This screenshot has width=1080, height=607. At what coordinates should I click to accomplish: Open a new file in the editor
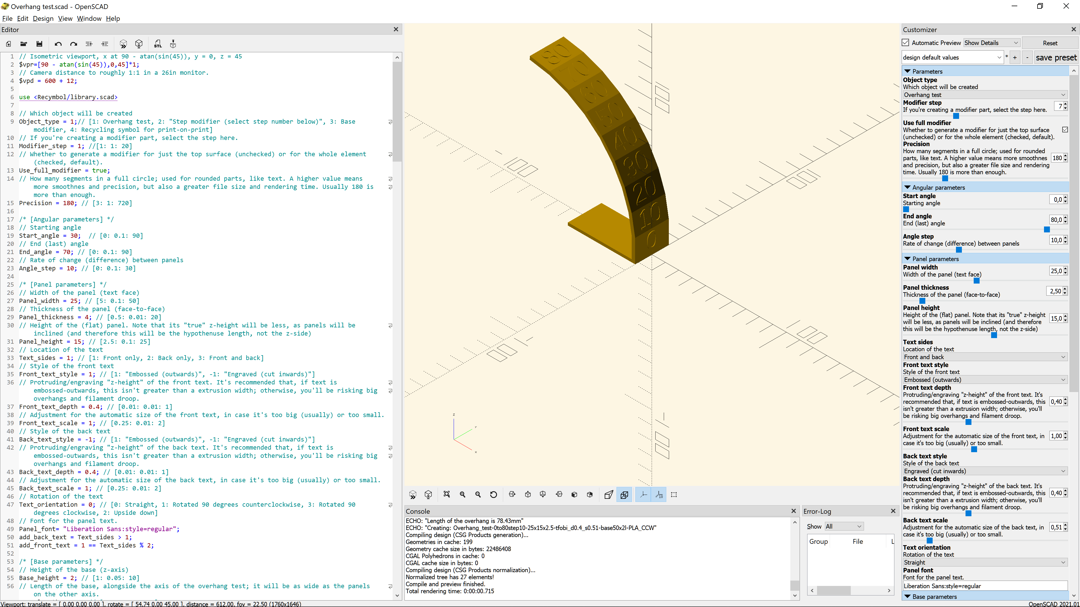pyautogui.click(x=8, y=44)
